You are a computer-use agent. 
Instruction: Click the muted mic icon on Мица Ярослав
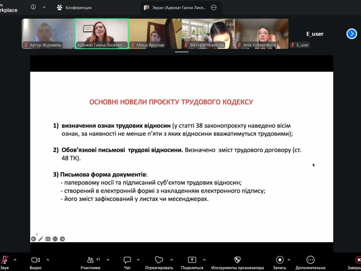tap(133, 45)
